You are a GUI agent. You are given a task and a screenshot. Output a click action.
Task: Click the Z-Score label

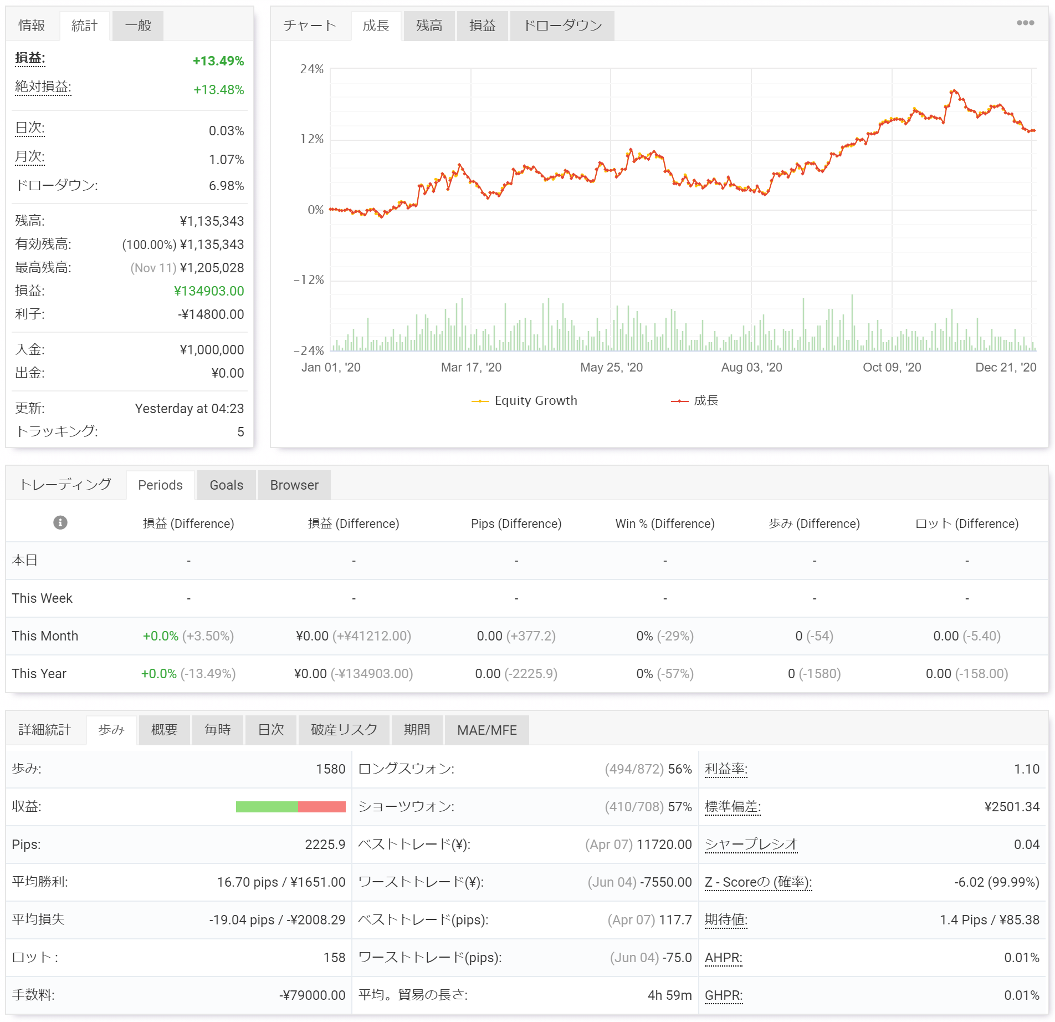(758, 882)
